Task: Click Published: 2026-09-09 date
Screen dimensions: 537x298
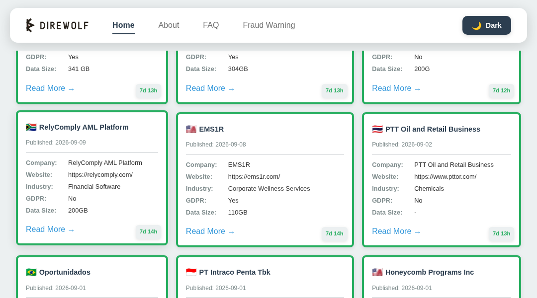Action: tap(56, 143)
